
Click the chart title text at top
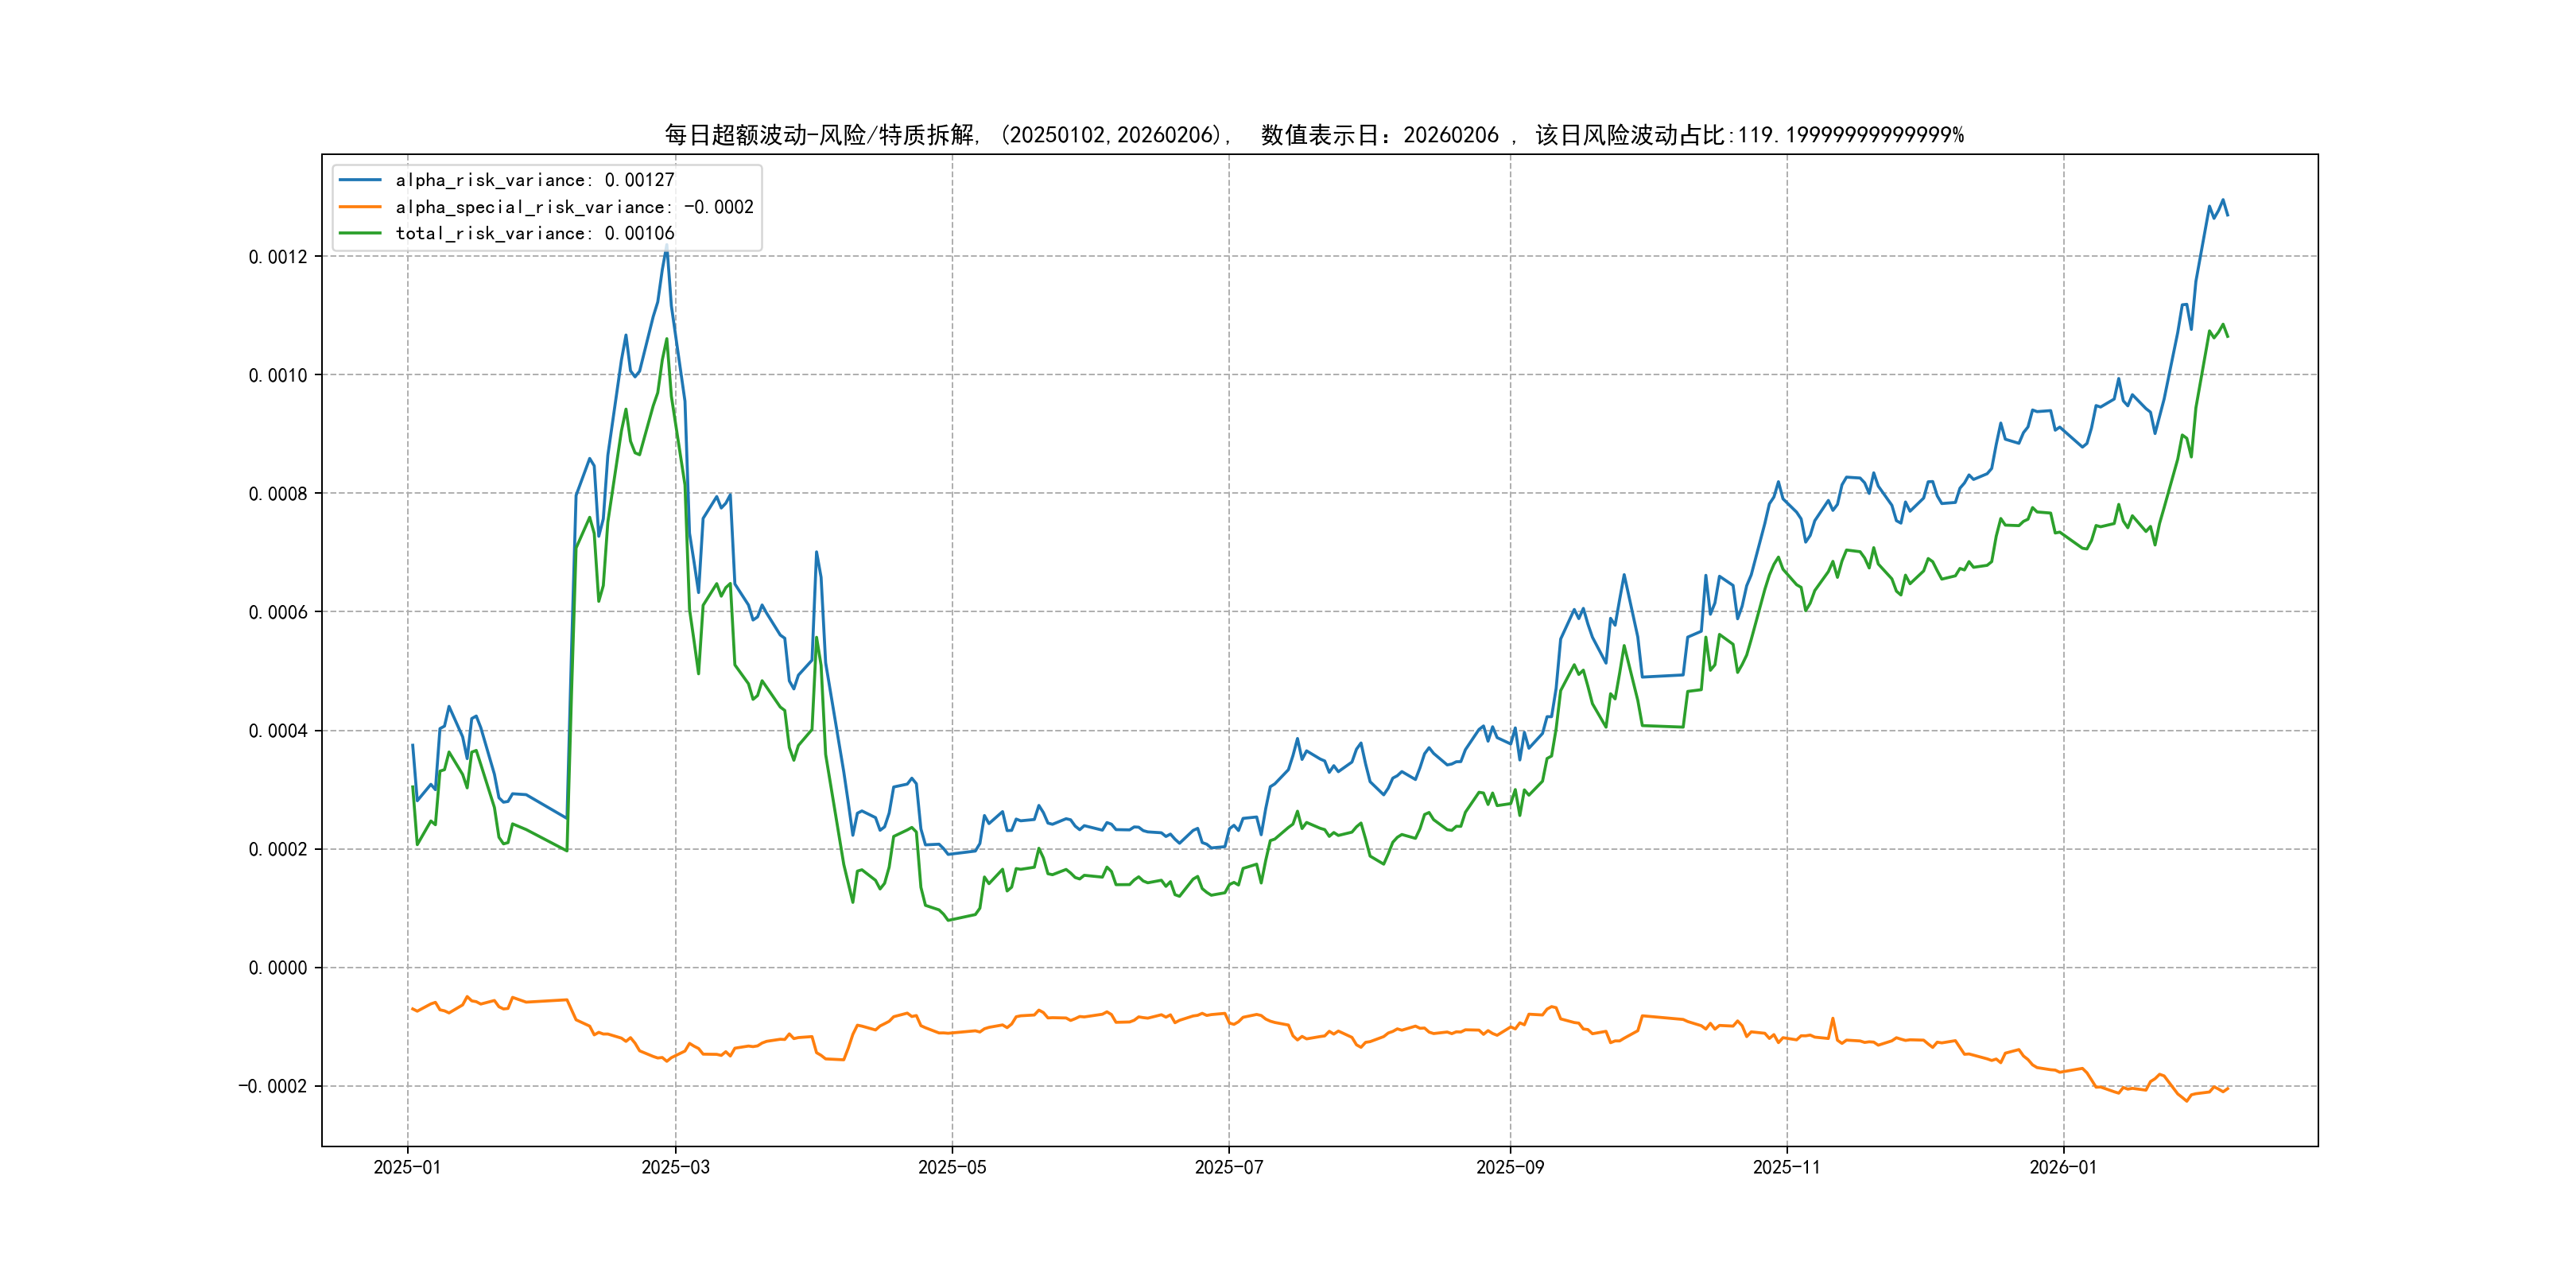(1313, 135)
